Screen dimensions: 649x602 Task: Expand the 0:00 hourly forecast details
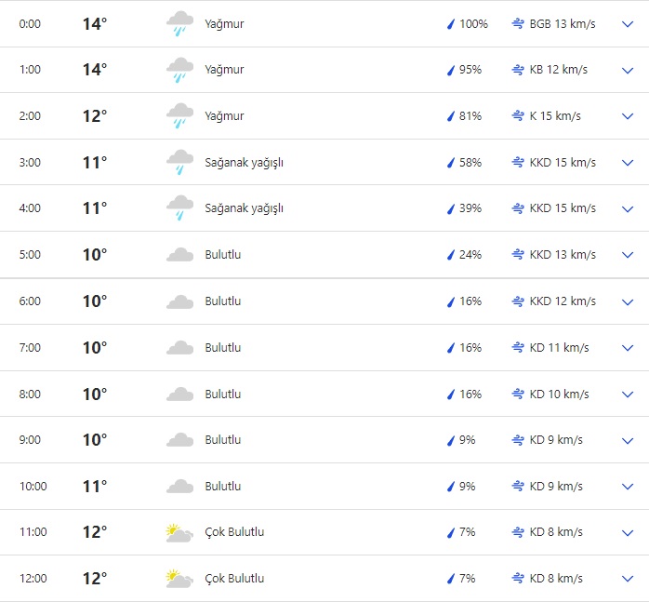[627, 24]
